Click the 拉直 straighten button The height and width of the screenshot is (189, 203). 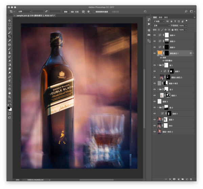(75, 12)
